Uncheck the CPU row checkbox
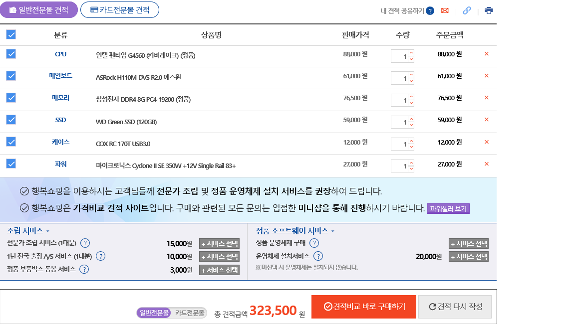Image resolution: width=575 pixels, height=324 pixels. click(x=11, y=54)
